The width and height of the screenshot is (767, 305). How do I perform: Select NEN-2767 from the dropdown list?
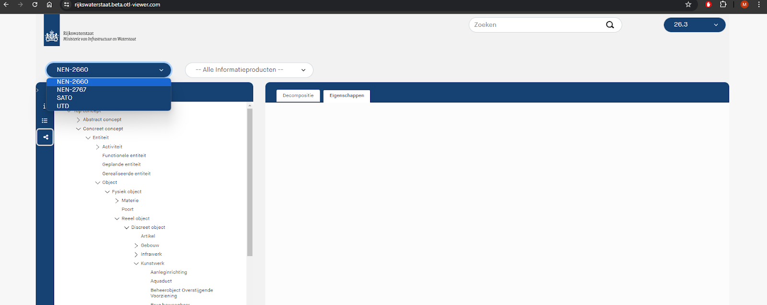[72, 90]
